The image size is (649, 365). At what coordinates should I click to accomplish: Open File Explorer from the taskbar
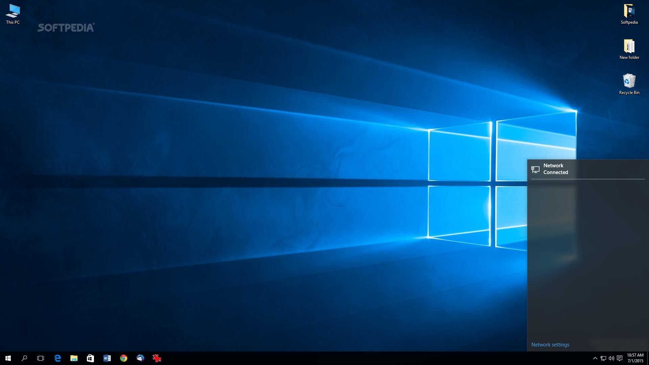[74, 358]
